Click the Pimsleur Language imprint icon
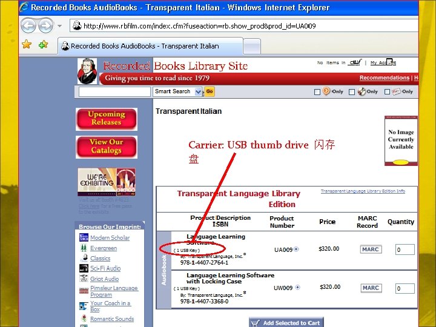The width and height of the screenshot is (436, 327). [x=84, y=291]
